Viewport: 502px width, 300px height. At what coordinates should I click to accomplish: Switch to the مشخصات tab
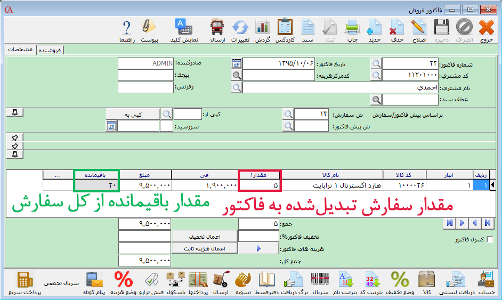(20, 50)
